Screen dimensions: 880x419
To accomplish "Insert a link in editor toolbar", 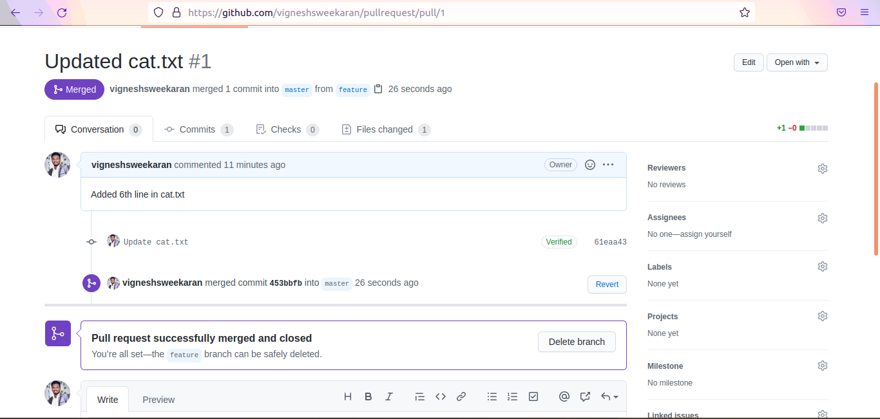I will 461,397.
